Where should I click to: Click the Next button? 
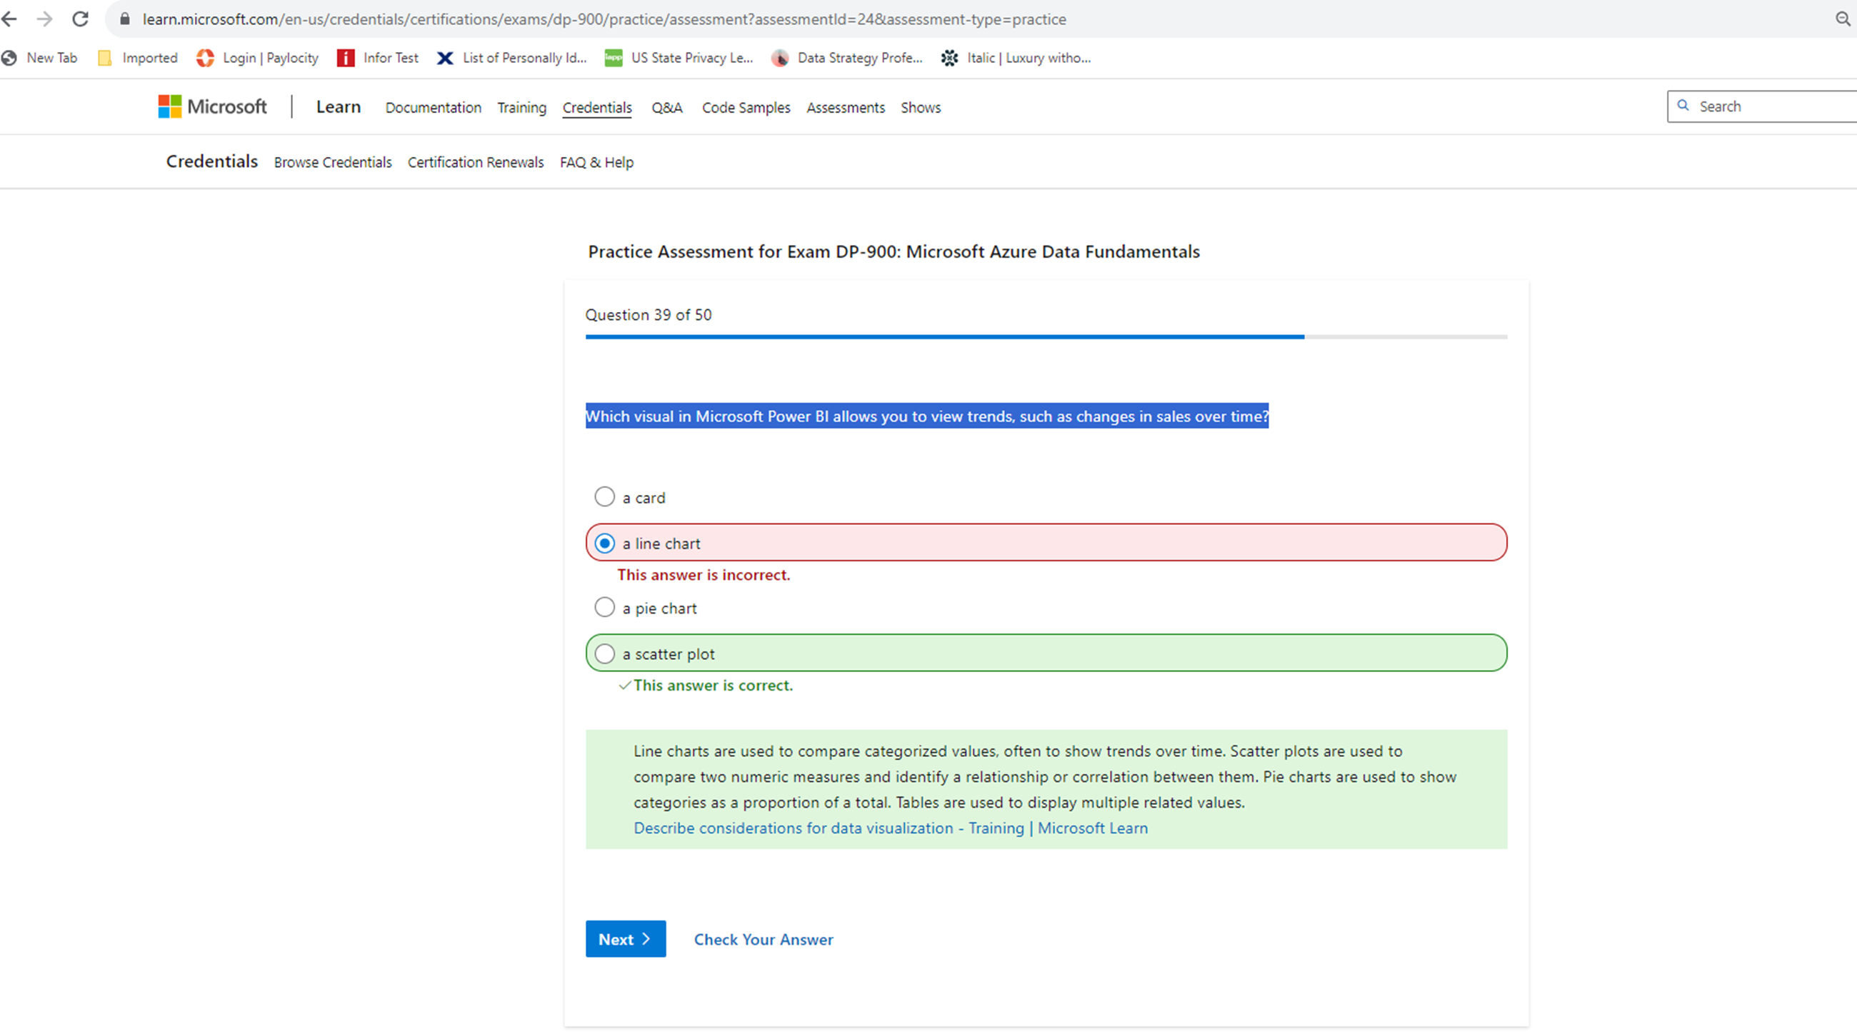[624, 938]
